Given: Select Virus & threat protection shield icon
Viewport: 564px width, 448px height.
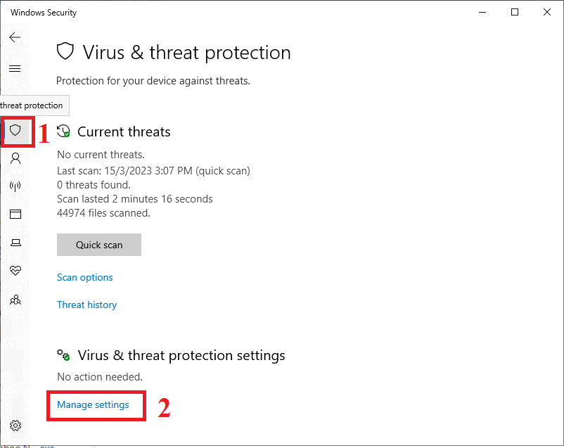Looking at the screenshot, I should [15, 130].
